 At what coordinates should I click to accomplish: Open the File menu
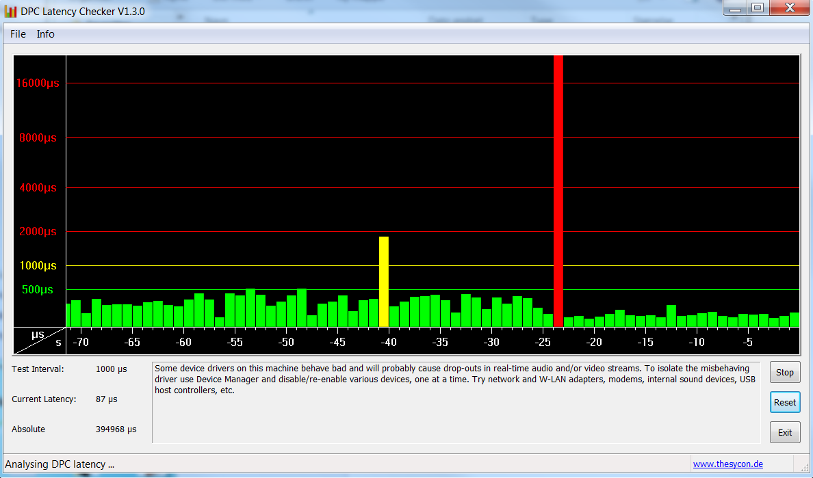tap(18, 34)
